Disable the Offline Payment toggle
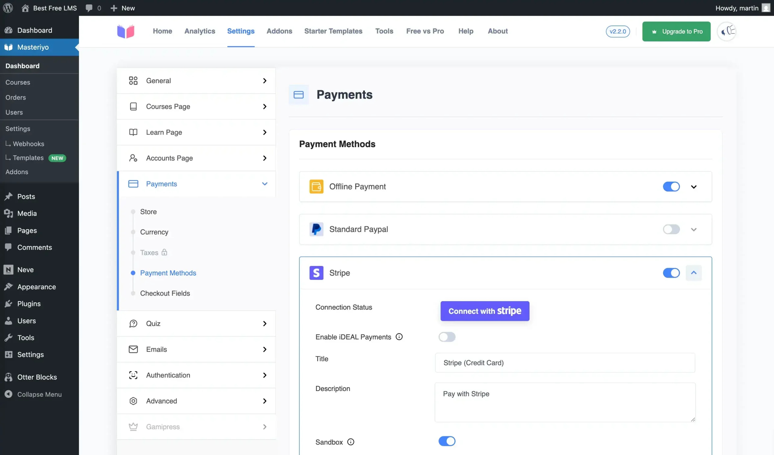The height and width of the screenshot is (455, 774). [671, 186]
